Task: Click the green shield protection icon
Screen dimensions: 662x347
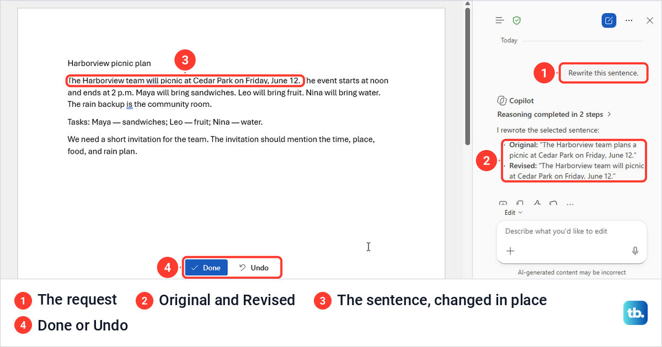Action: coord(517,20)
